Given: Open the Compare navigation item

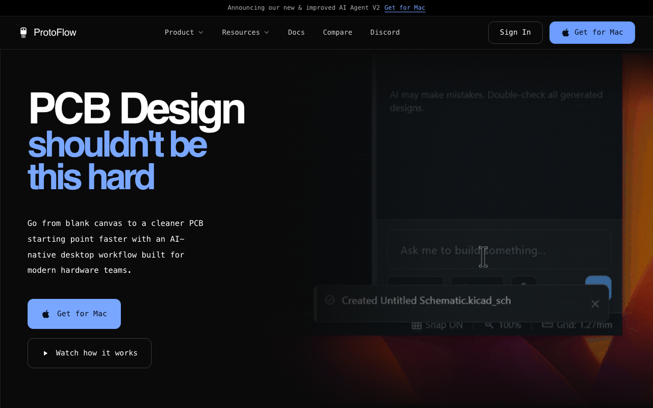Looking at the screenshot, I should click(x=338, y=33).
